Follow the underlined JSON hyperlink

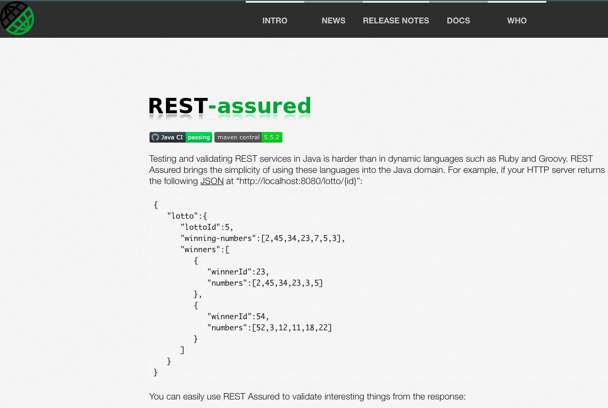coord(212,181)
